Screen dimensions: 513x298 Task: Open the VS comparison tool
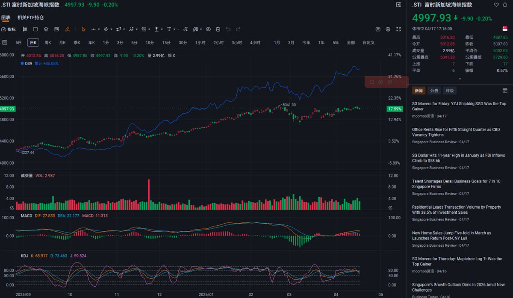[x=56, y=29]
